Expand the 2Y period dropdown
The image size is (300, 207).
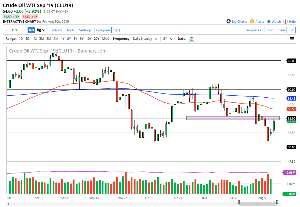[168, 38]
